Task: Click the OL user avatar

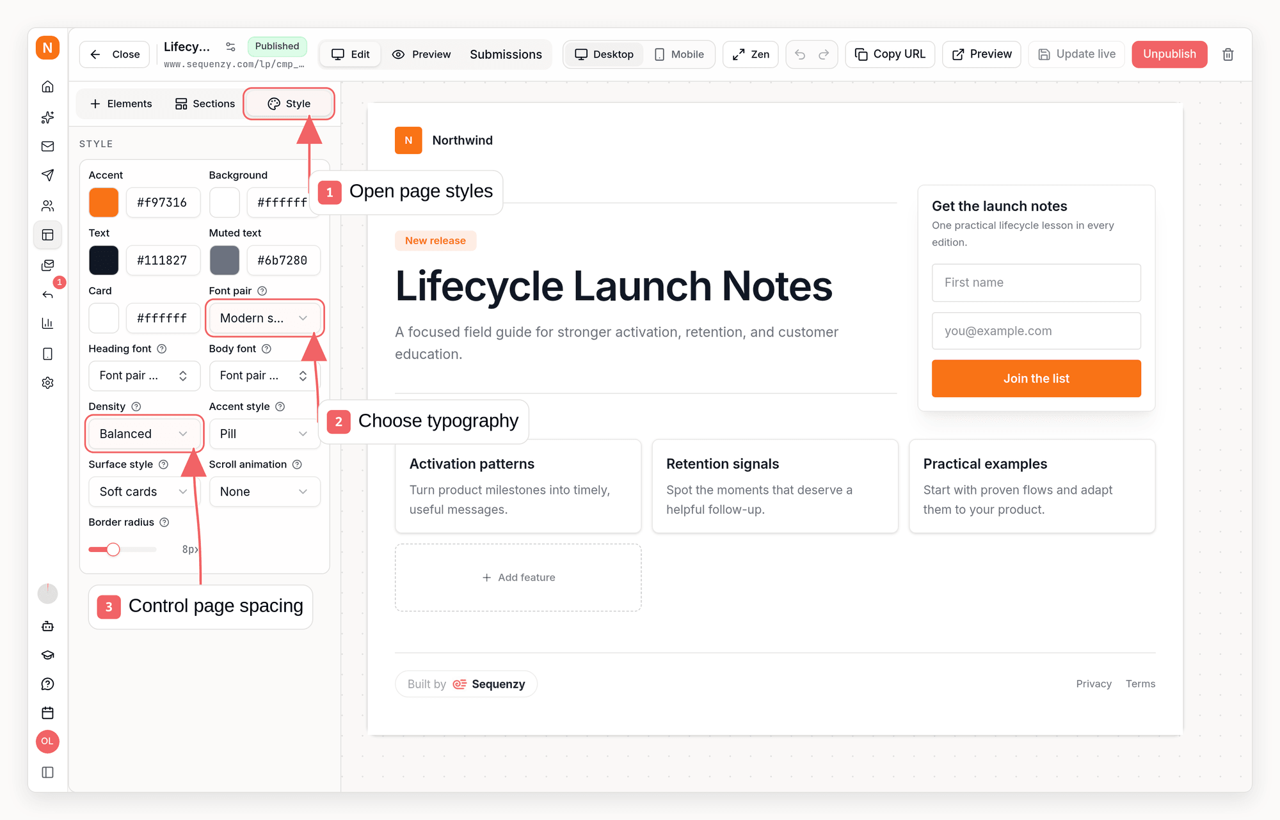Action: [x=47, y=741]
